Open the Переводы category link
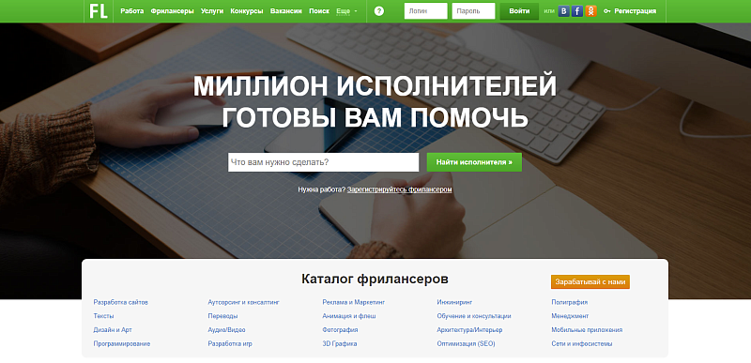This screenshot has width=751, height=363. click(222, 316)
